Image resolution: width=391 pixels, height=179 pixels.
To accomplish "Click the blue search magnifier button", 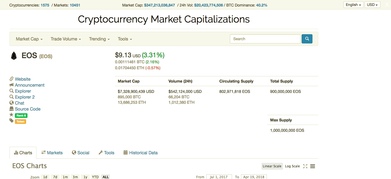I will click(x=307, y=39).
